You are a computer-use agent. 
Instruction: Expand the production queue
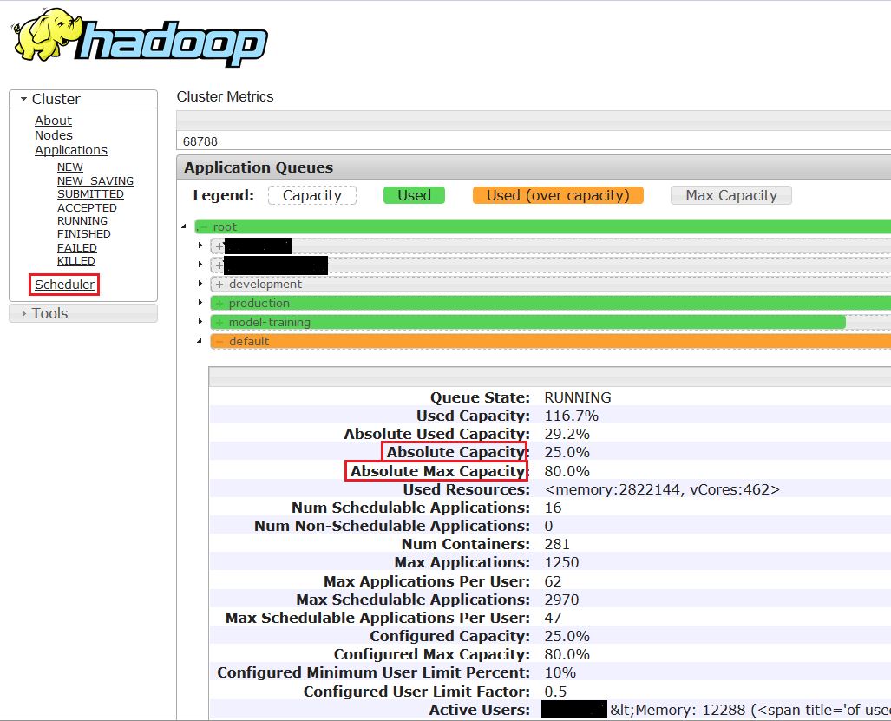(x=200, y=303)
